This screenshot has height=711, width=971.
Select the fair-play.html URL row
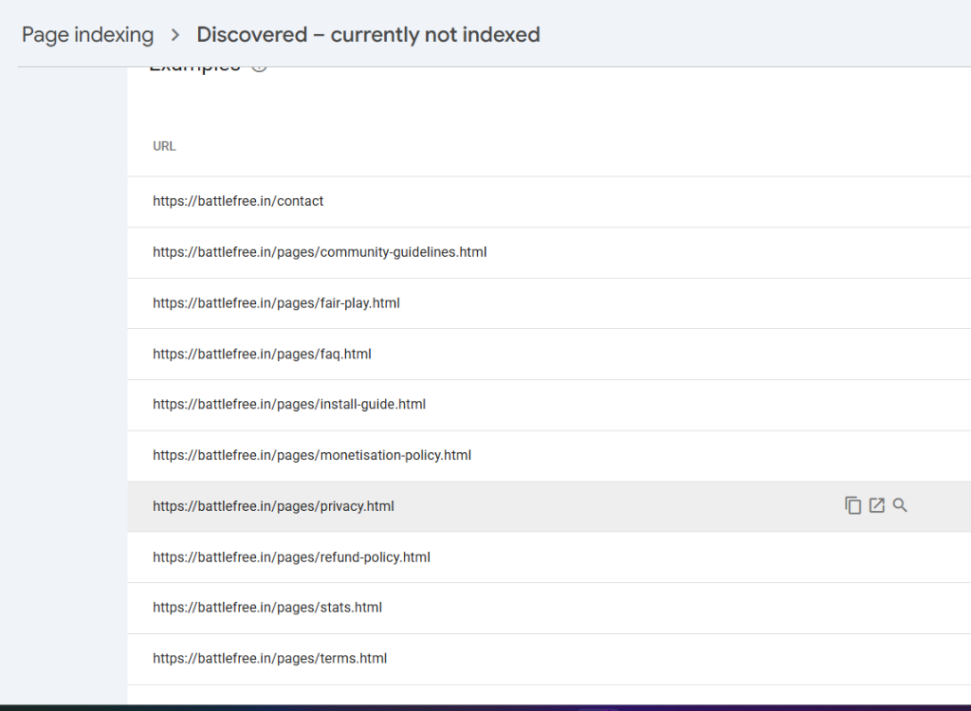point(549,303)
